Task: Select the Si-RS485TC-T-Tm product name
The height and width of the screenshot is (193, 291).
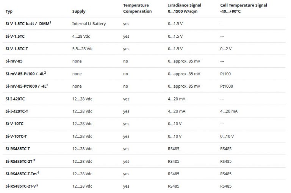Action: pos(23,174)
